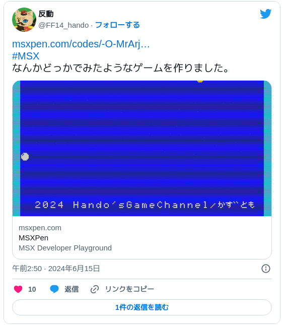Open the msxpen.com/codes link
Viewport: 284px width, 325px height.
[81, 44]
